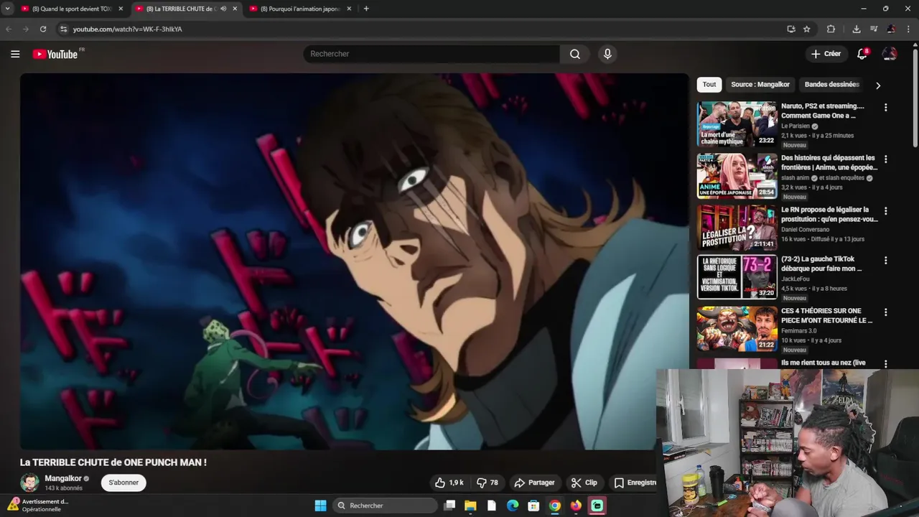
Task: Select the 'Tout' filter chip
Action: [709, 84]
